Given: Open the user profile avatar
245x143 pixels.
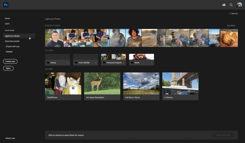Looking at the screenshot, I should pos(239,5).
